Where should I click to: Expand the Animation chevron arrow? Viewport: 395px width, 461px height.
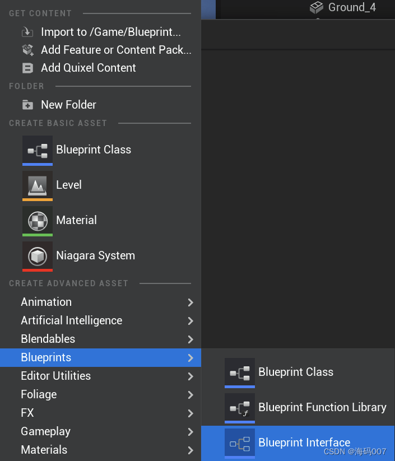coord(190,302)
